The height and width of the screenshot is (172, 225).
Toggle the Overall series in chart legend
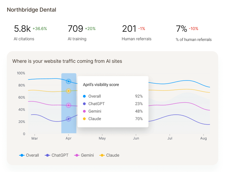(x=29, y=155)
